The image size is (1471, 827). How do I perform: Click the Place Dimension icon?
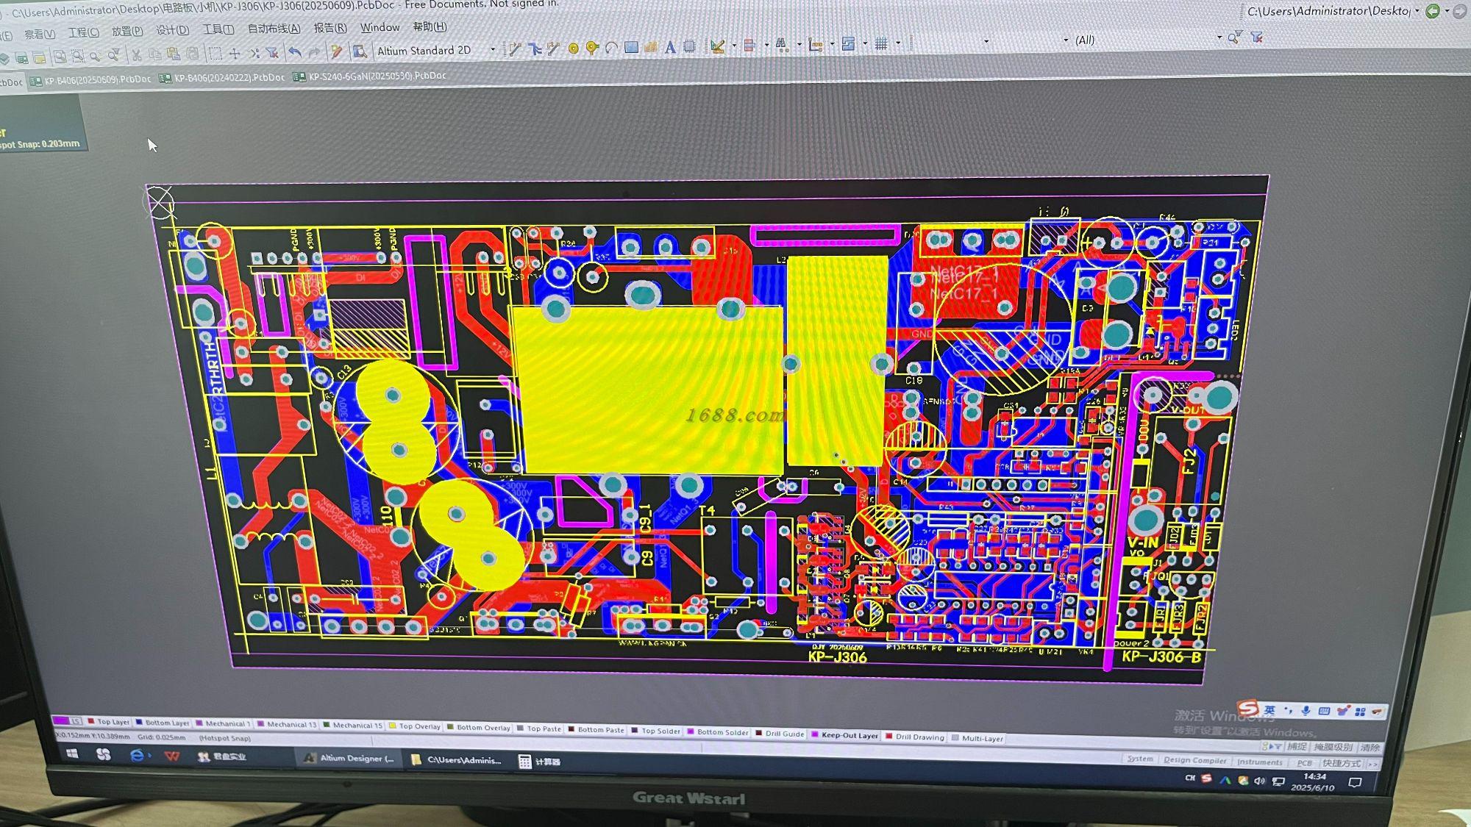(x=815, y=45)
